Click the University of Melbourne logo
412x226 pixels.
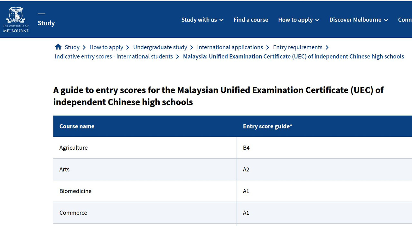pyautogui.click(x=16, y=20)
